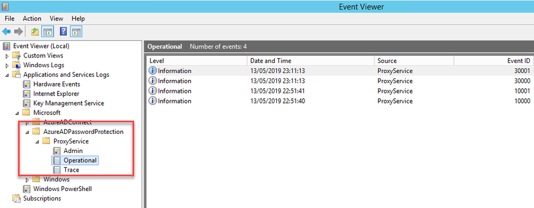The width and height of the screenshot is (534, 208).
Task: Click the timestamp 13/05/2019 22:51:40
Action: point(277,101)
